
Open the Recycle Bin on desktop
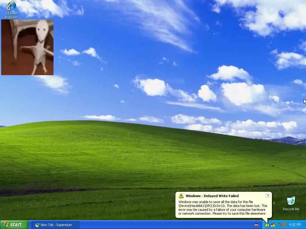[x=291, y=204]
